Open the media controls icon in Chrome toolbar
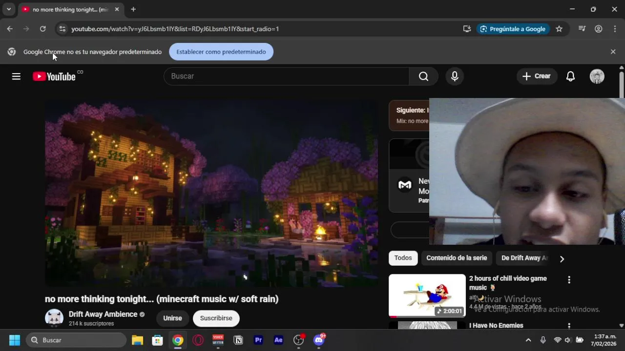This screenshot has height=351, width=625. point(582,29)
